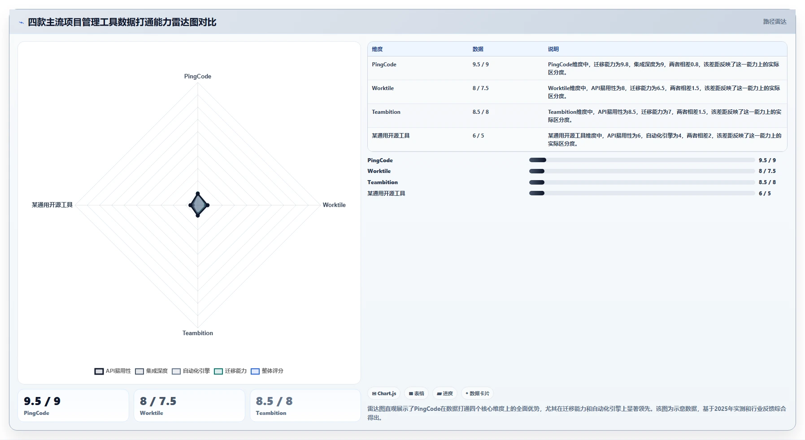Image resolution: width=805 pixels, height=440 pixels.
Task: Click the chart title 四款主流项目管理工具数据打通能力雷达图对比
Action: click(122, 22)
